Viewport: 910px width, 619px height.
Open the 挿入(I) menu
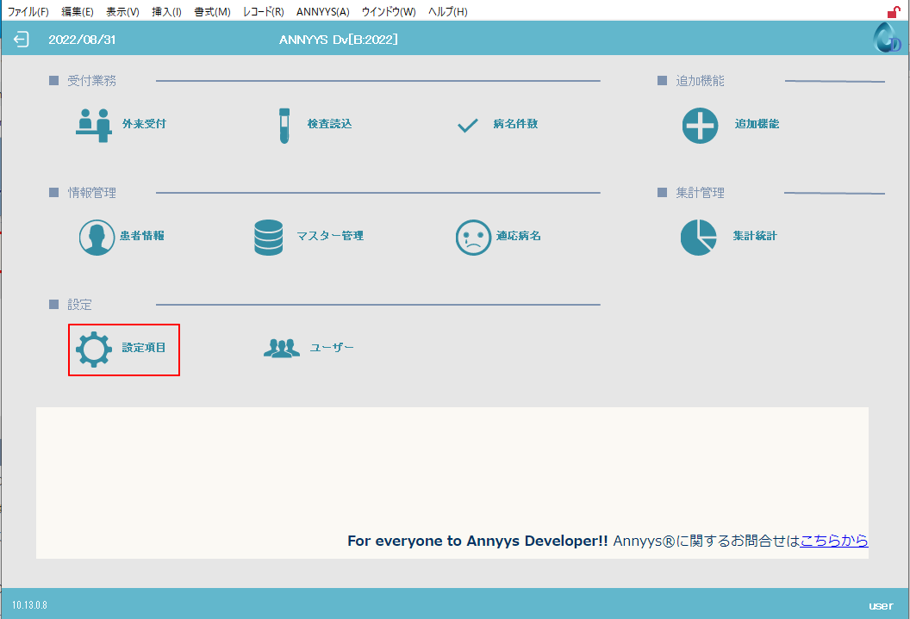coord(166,11)
